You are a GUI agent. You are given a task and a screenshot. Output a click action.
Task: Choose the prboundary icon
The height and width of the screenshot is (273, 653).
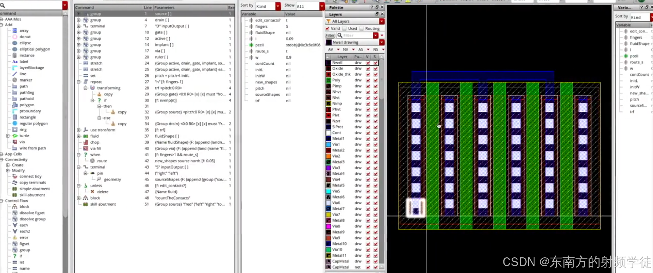(15, 111)
